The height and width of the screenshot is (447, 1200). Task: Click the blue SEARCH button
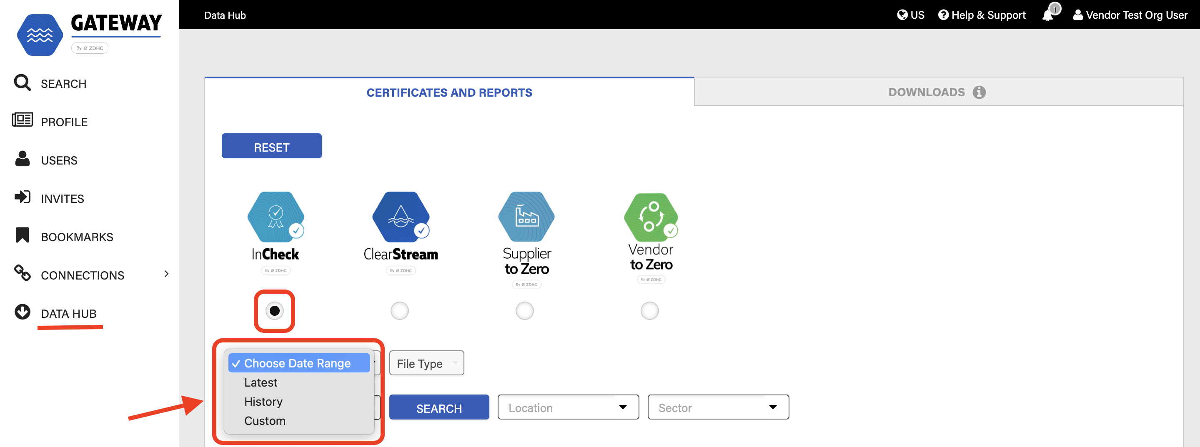[439, 407]
